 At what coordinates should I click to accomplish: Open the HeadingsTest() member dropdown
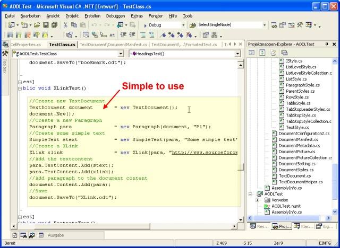(x=237, y=54)
